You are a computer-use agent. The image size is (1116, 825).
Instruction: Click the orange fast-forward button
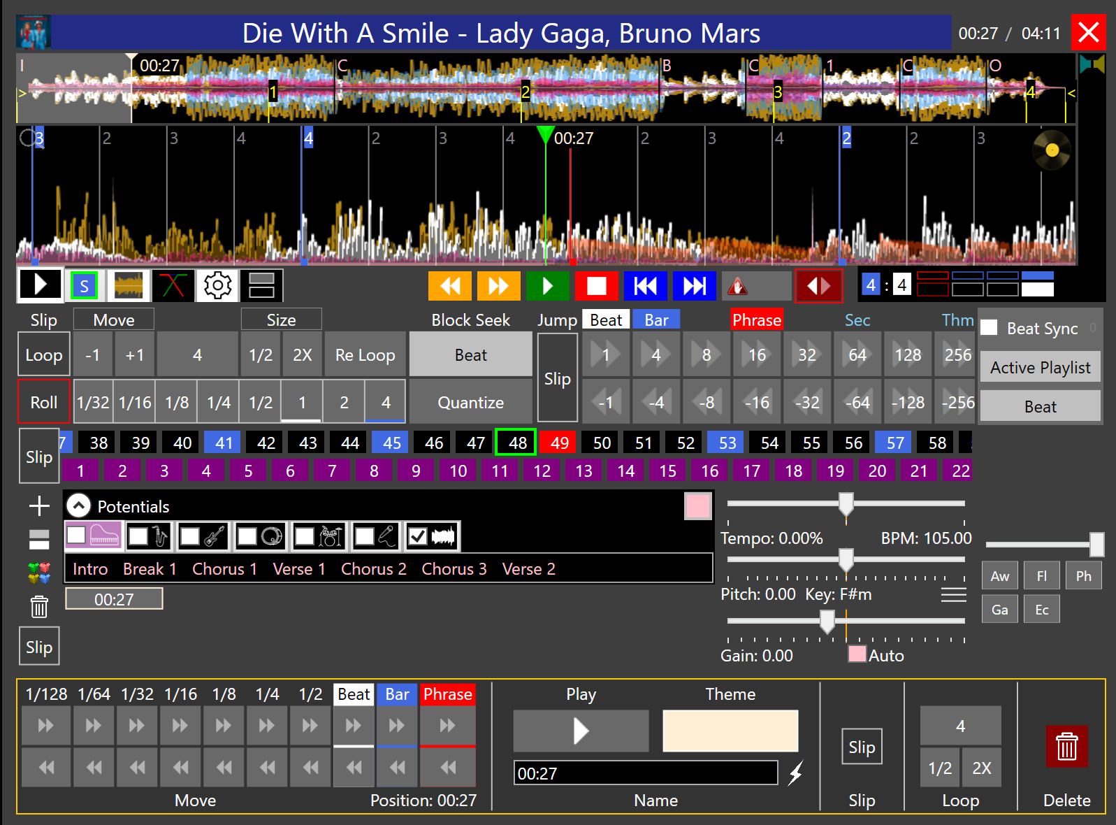[x=499, y=285]
